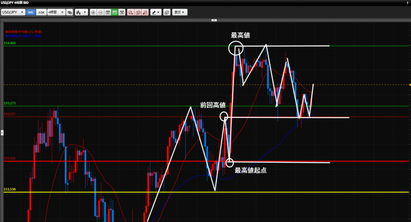Click the help question mark at top right
Screen dimensions: 411x222
click(407, 3)
